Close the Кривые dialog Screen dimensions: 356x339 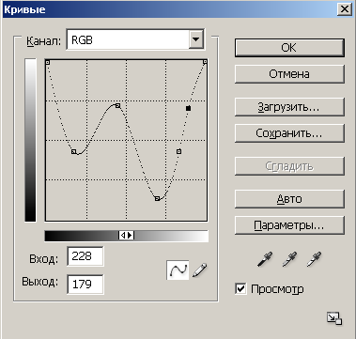point(344,9)
